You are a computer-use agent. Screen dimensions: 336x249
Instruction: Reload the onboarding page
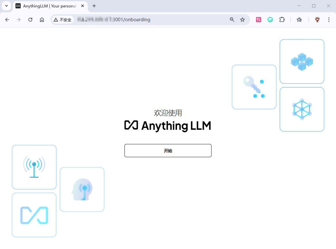pos(30,20)
